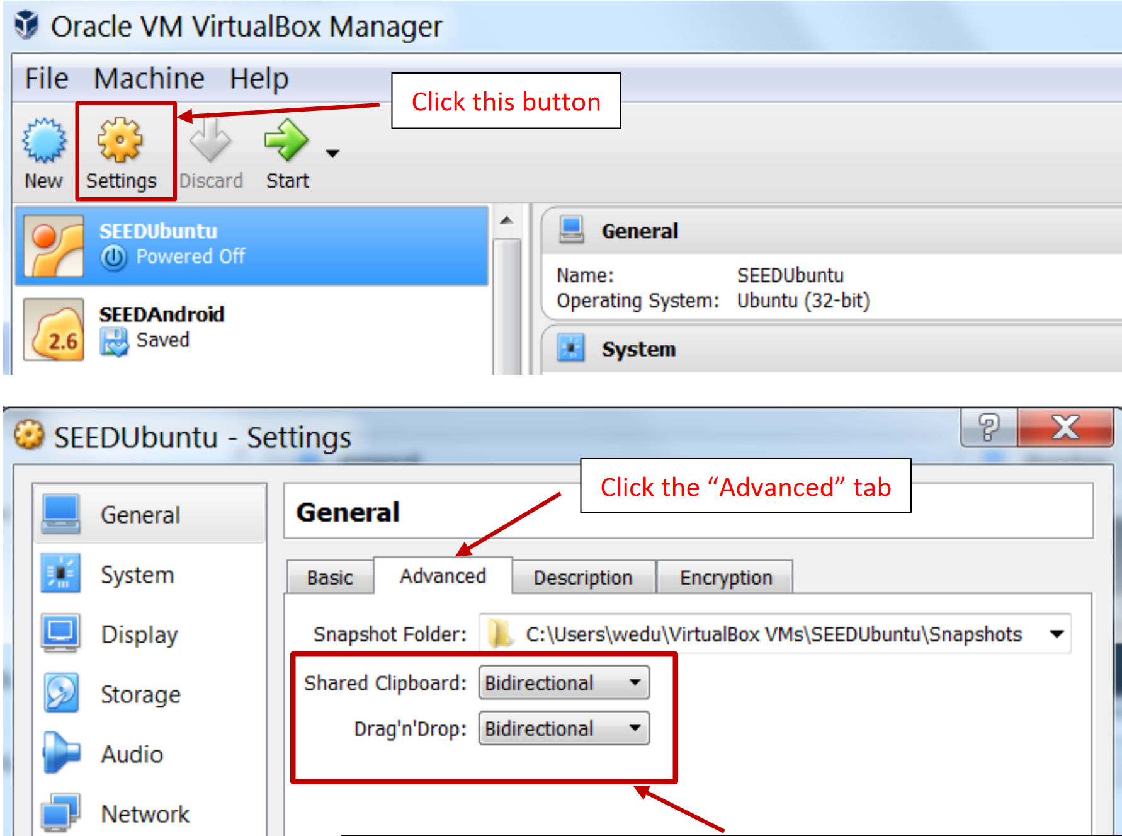Image resolution: width=1122 pixels, height=836 pixels.
Task: Expand the Start button dropdown arrow
Action: 332,153
